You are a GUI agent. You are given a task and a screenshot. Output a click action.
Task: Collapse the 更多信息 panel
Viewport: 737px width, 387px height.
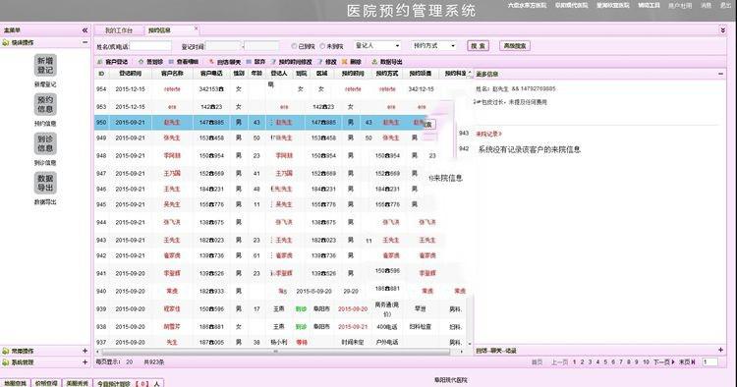720,74
